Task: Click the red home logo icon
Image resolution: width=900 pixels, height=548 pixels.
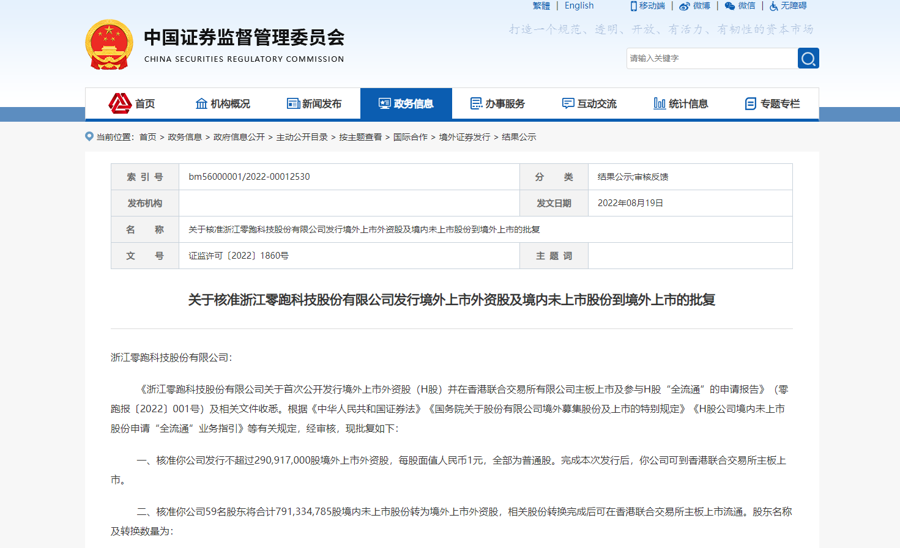Action: [120, 103]
